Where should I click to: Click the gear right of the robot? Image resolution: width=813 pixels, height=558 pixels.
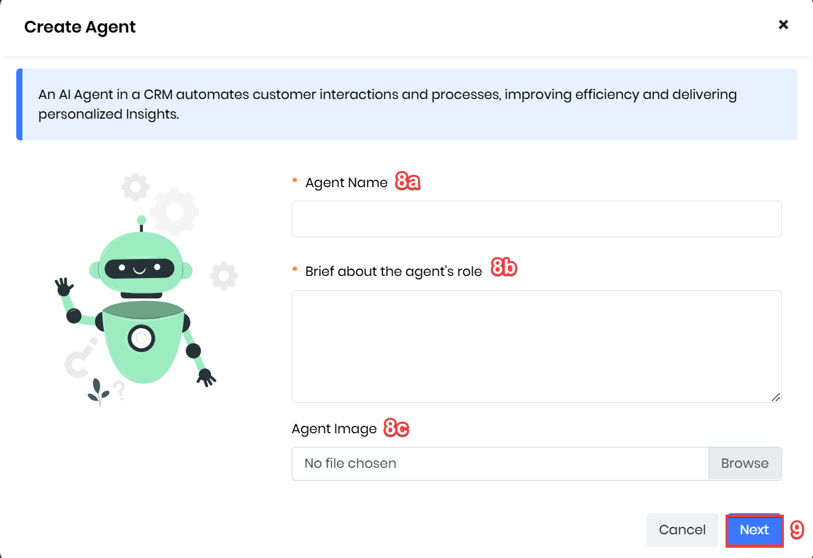point(224,275)
